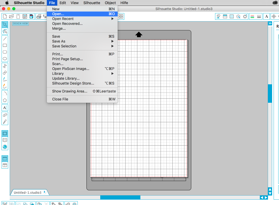279x205 pixels.
Task: Switch to Untitled-1.studio3 document tab
Action: tap(28, 192)
